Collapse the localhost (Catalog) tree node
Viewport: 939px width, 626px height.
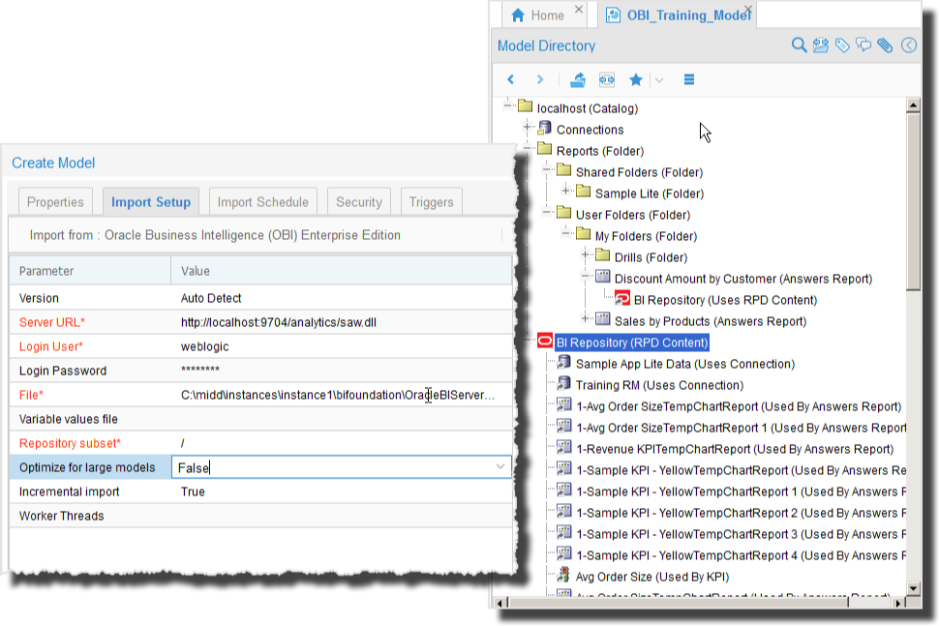pos(508,106)
